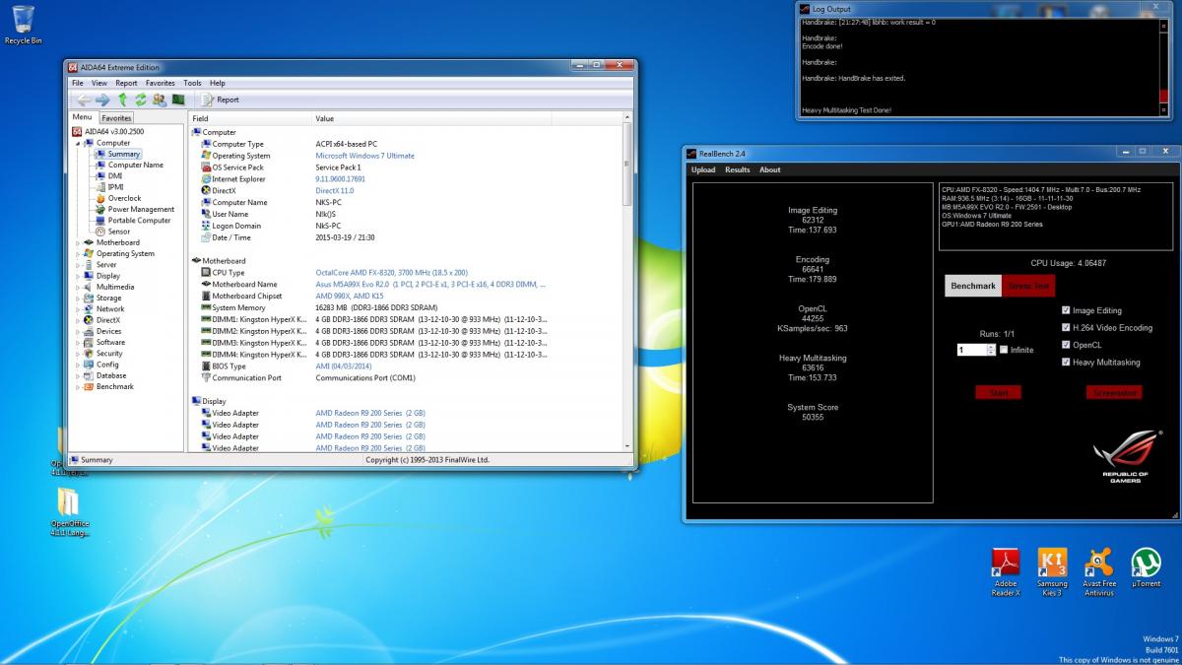Open the Recycle Bin desktop icon
This screenshot has width=1182, height=665.
click(24, 25)
